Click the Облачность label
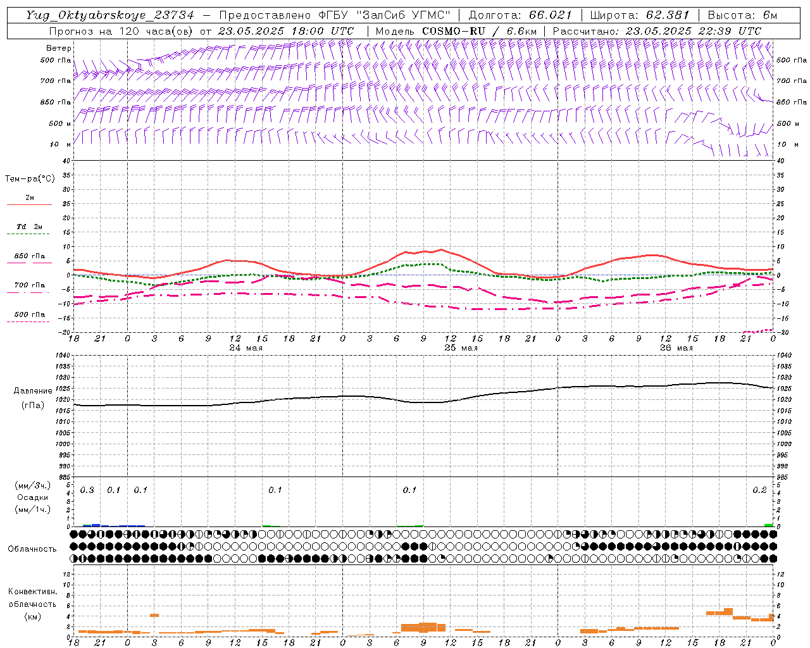This screenshot has width=810, height=648. 32,549
